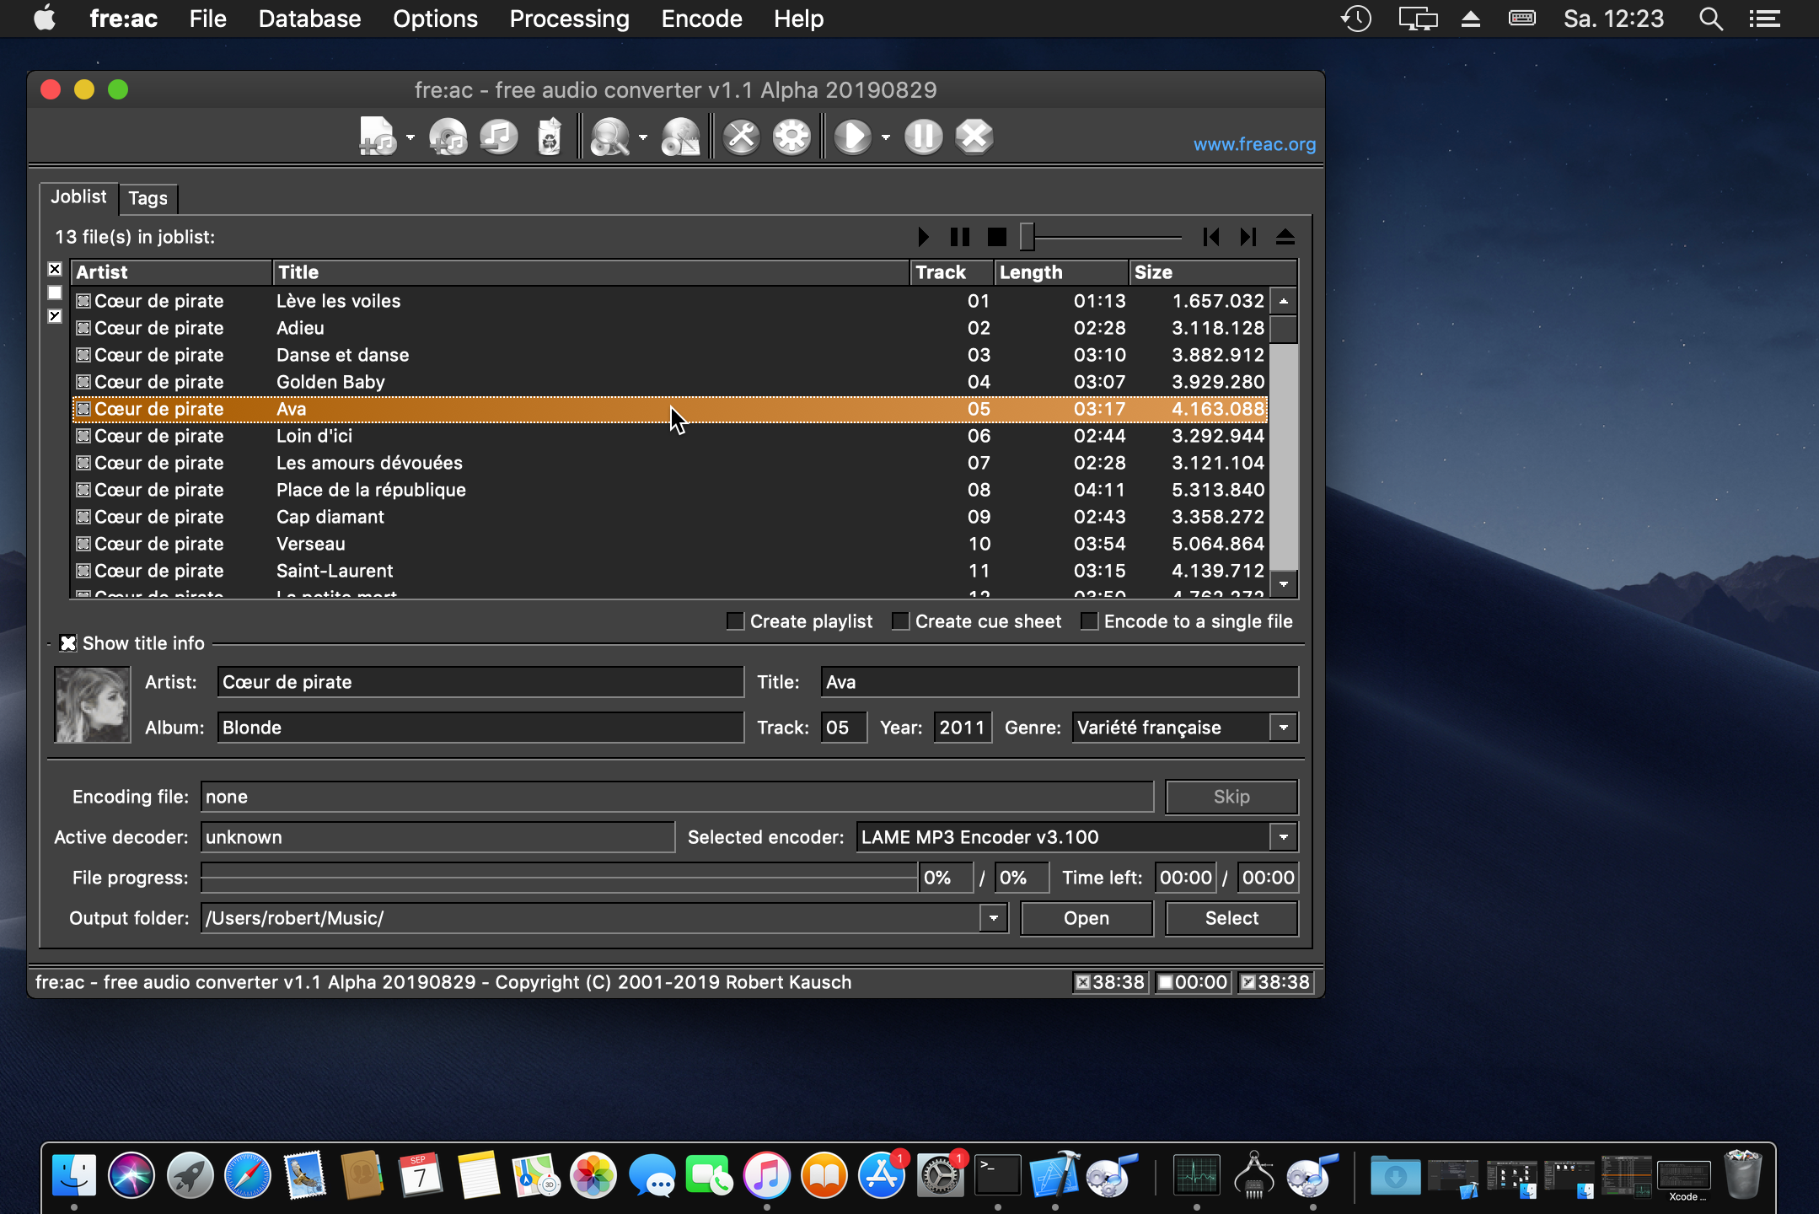The height and width of the screenshot is (1214, 1819).
Task: Expand the Start encoding dropdown arrow
Action: point(886,137)
